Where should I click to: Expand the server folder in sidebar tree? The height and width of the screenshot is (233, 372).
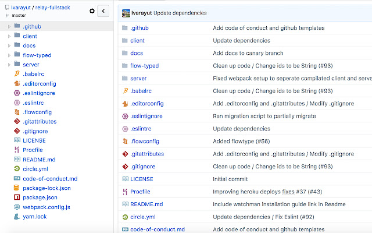tap(9, 65)
